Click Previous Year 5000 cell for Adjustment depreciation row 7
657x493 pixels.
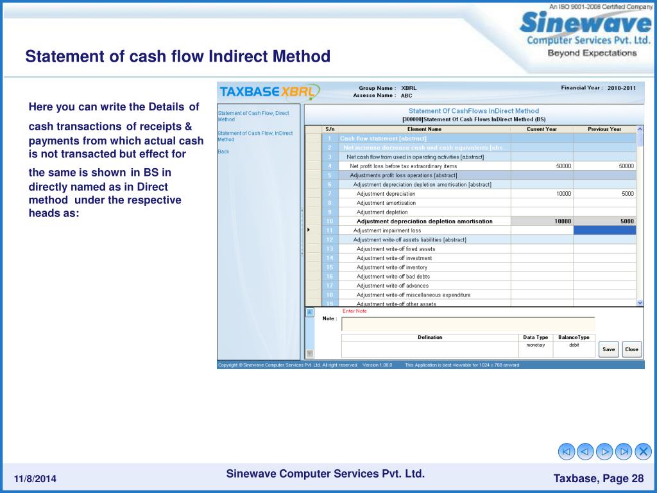click(604, 194)
